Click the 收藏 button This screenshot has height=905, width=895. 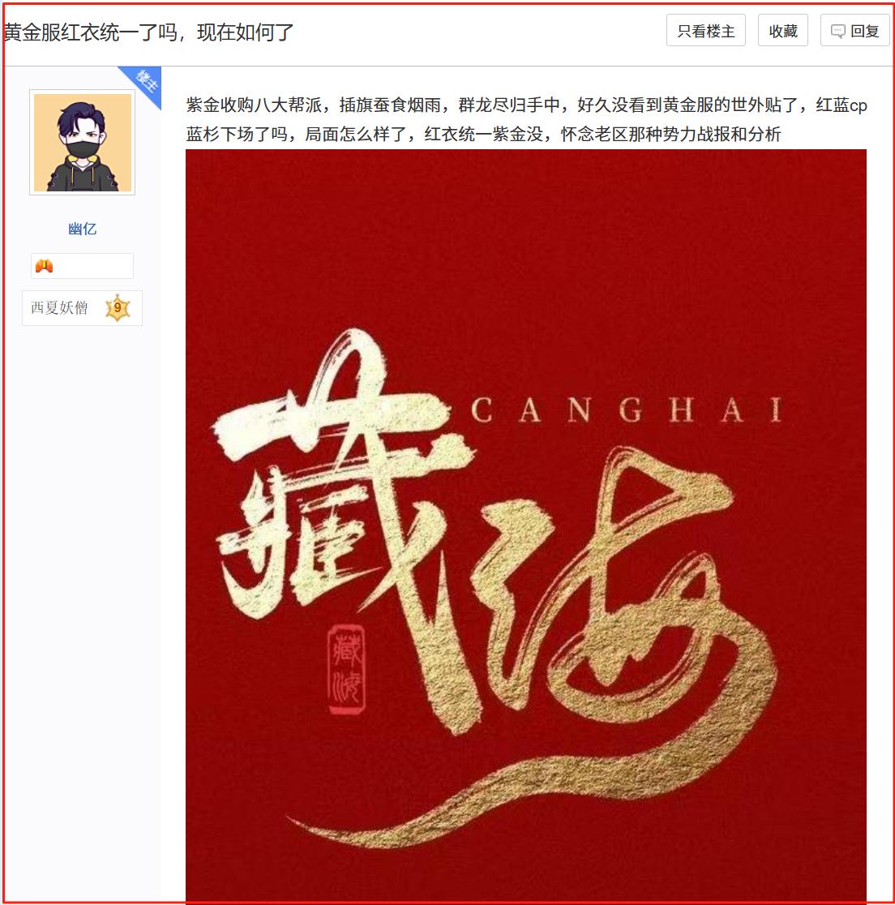(x=782, y=31)
